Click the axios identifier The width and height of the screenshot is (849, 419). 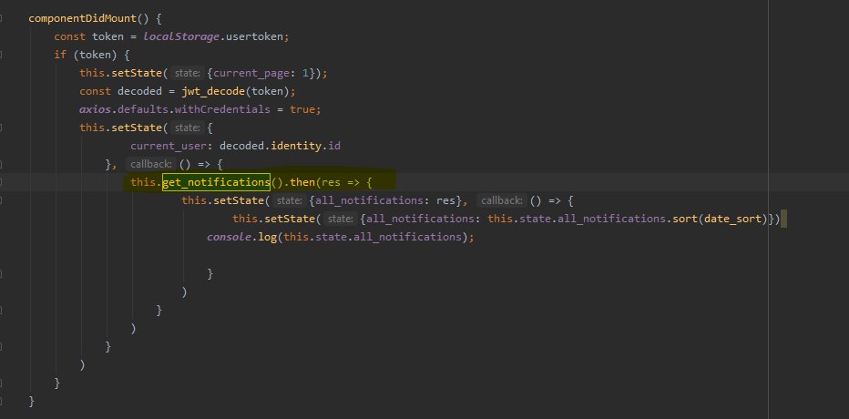pyautogui.click(x=95, y=109)
